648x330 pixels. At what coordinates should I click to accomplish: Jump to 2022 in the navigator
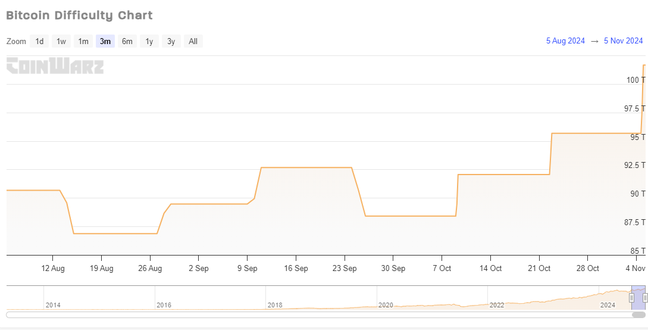point(496,305)
